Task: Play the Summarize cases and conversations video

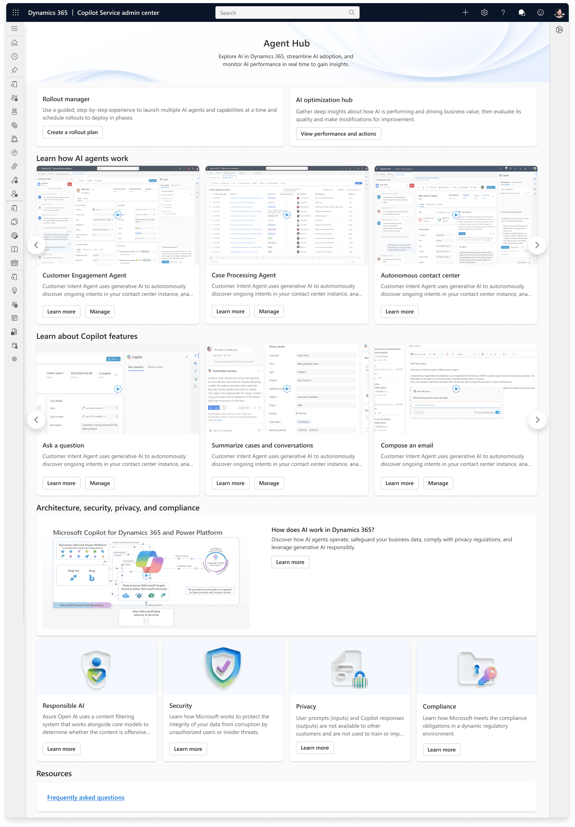Action: [x=287, y=389]
